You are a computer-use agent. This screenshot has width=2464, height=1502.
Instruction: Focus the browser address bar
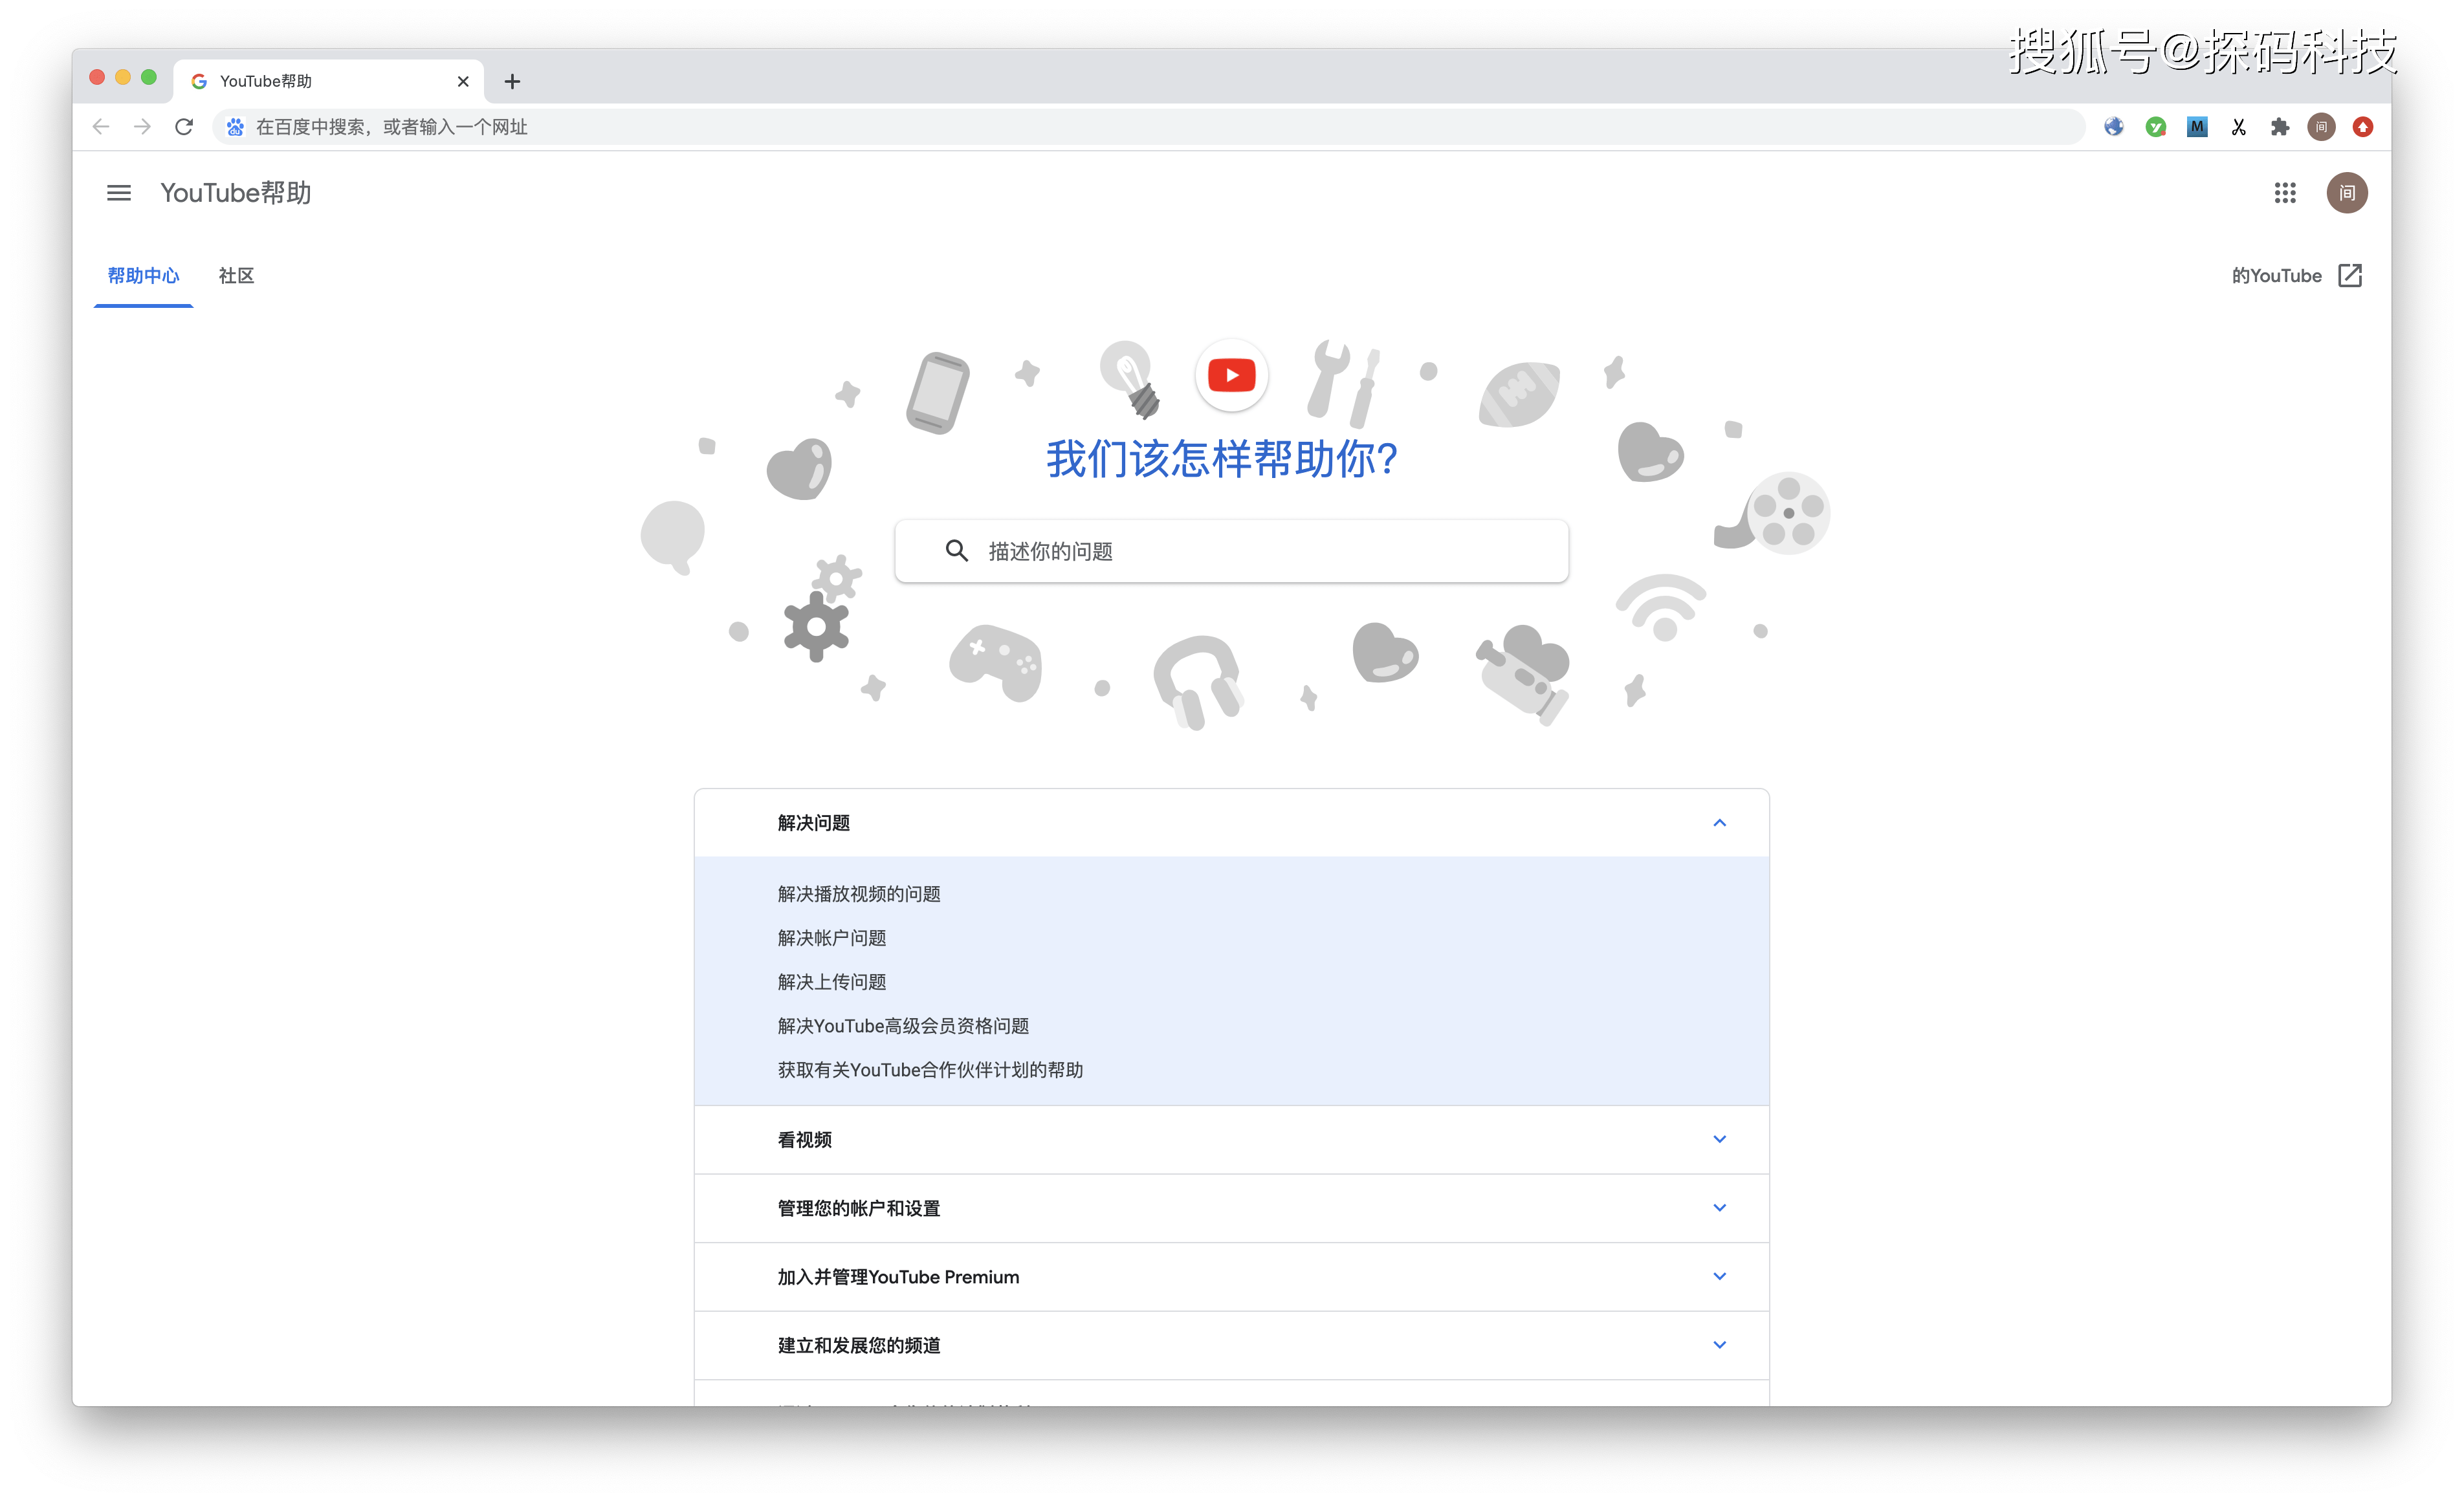coord(1148,127)
